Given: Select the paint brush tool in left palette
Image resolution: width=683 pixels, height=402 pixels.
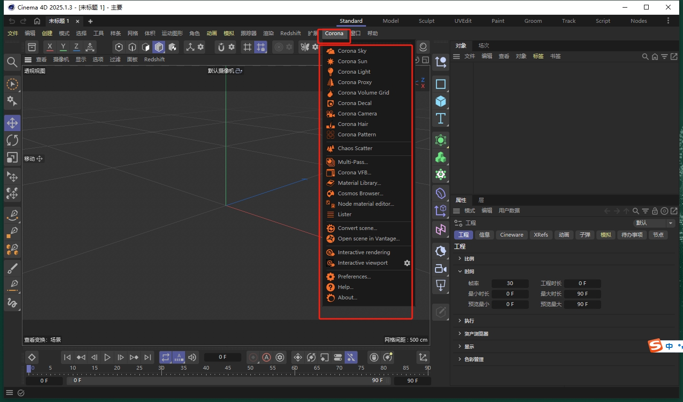Looking at the screenshot, I should coord(12,268).
